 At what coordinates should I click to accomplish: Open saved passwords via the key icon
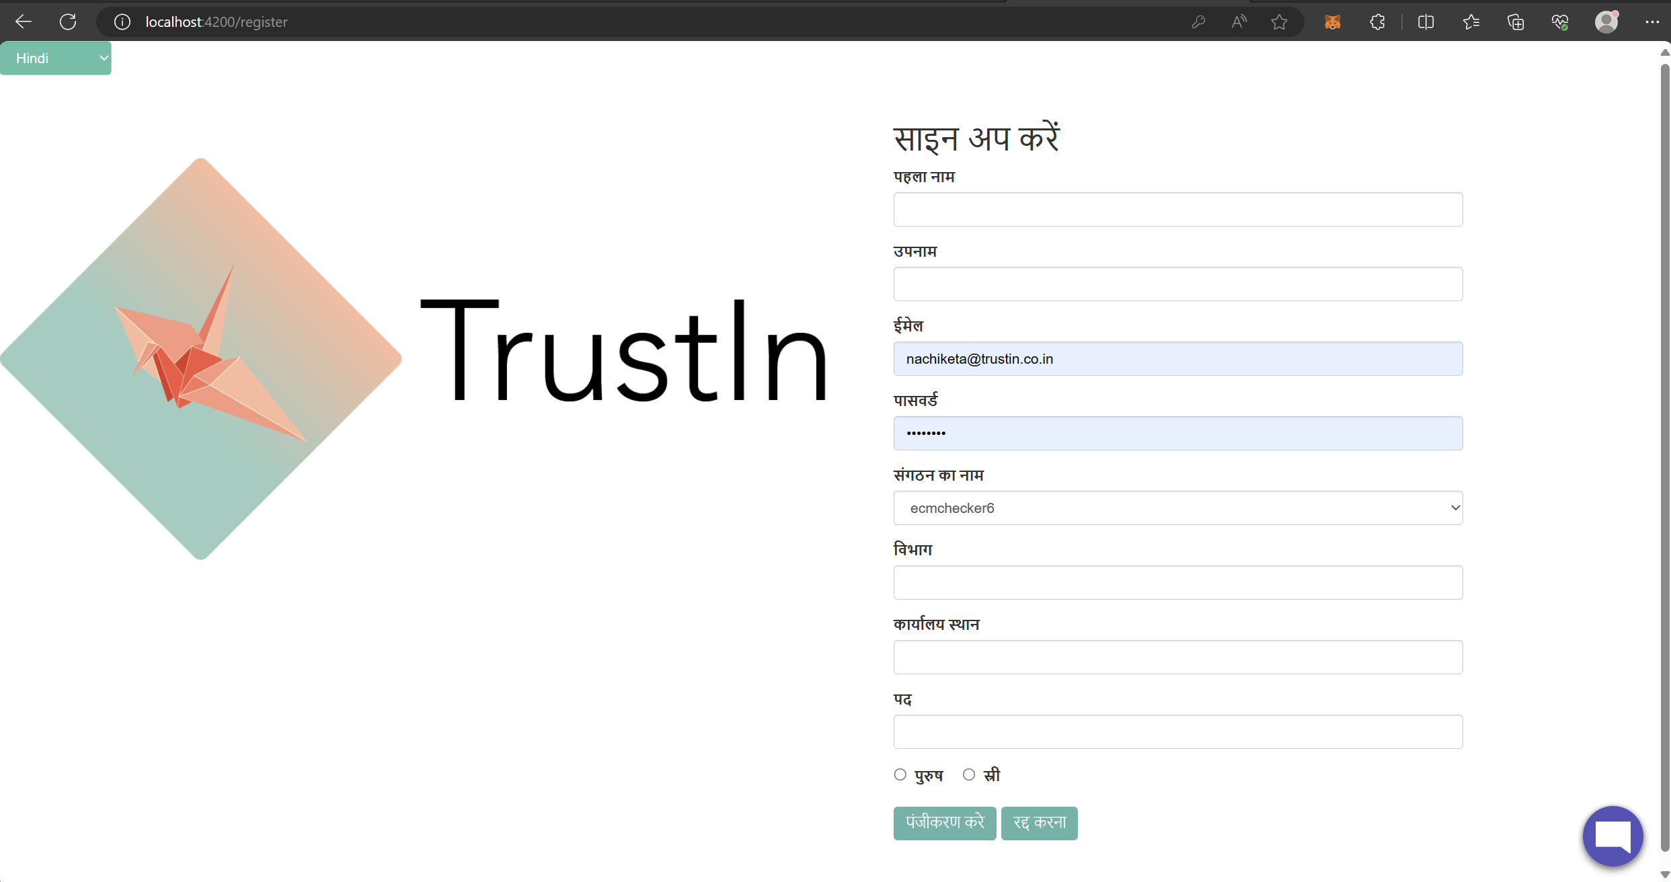[1198, 22]
